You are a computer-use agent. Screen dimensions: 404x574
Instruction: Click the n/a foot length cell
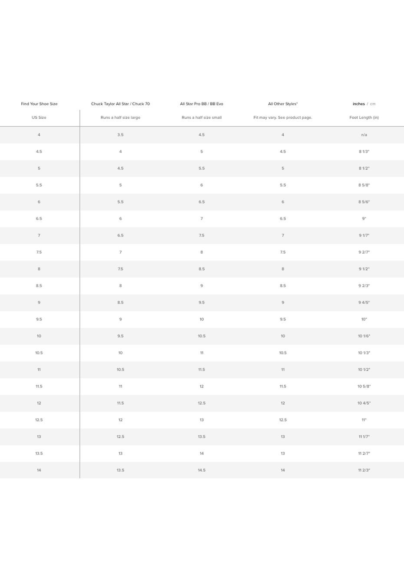coord(364,135)
